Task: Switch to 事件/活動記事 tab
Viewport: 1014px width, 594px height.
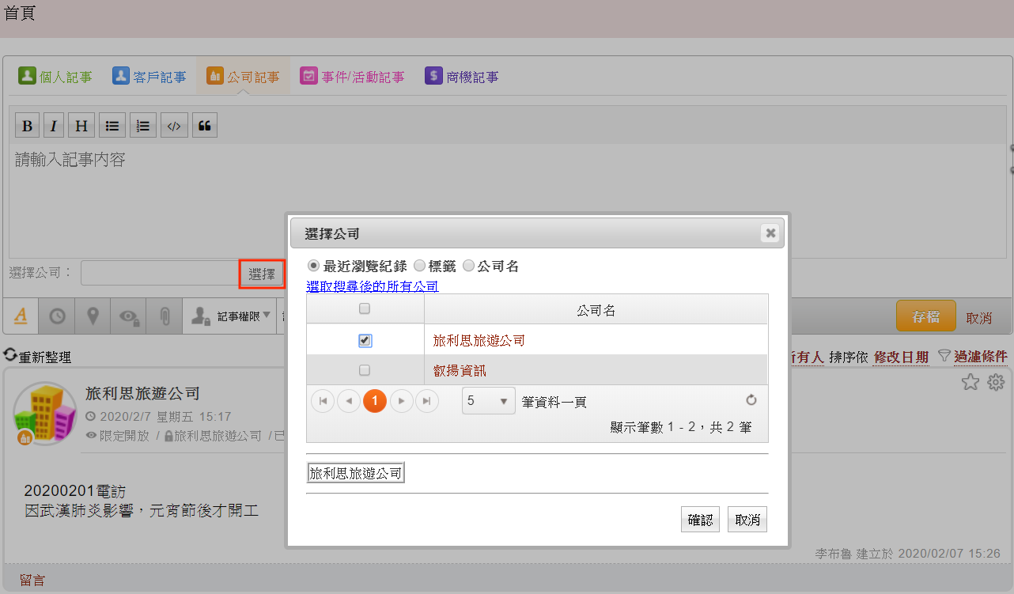Action: click(x=353, y=77)
